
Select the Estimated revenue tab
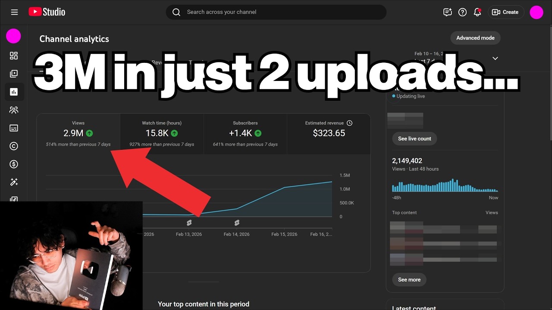pos(329,134)
